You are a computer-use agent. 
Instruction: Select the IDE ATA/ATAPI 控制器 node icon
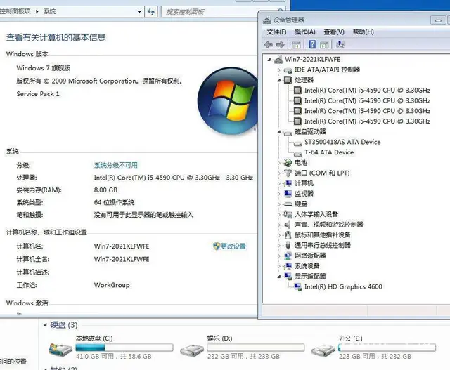coord(288,70)
